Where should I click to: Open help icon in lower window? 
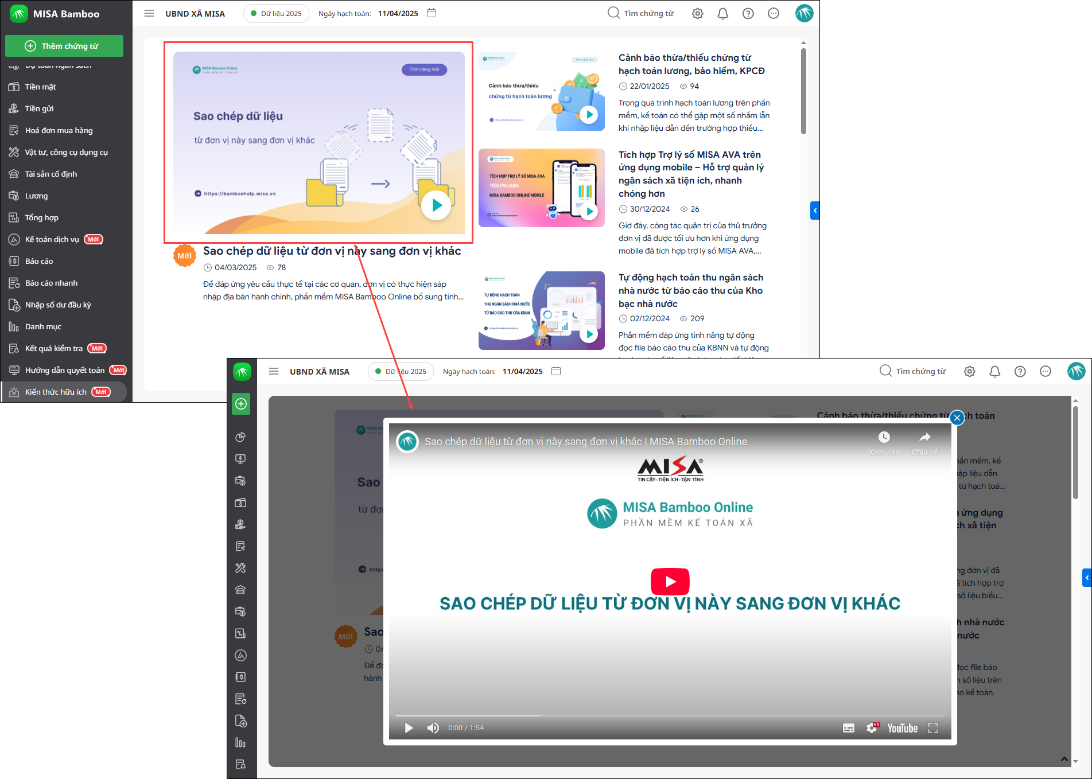click(x=1020, y=371)
